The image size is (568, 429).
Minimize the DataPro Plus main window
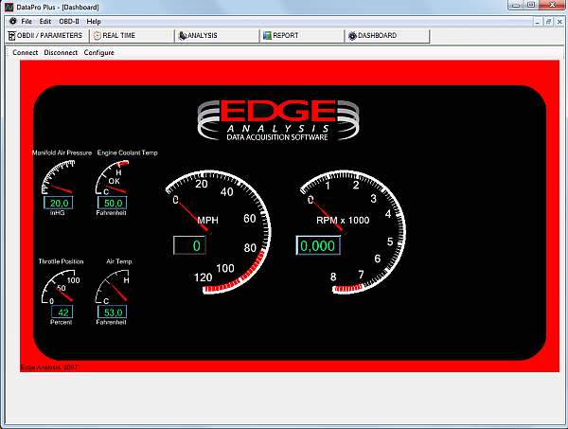click(x=516, y=5)
